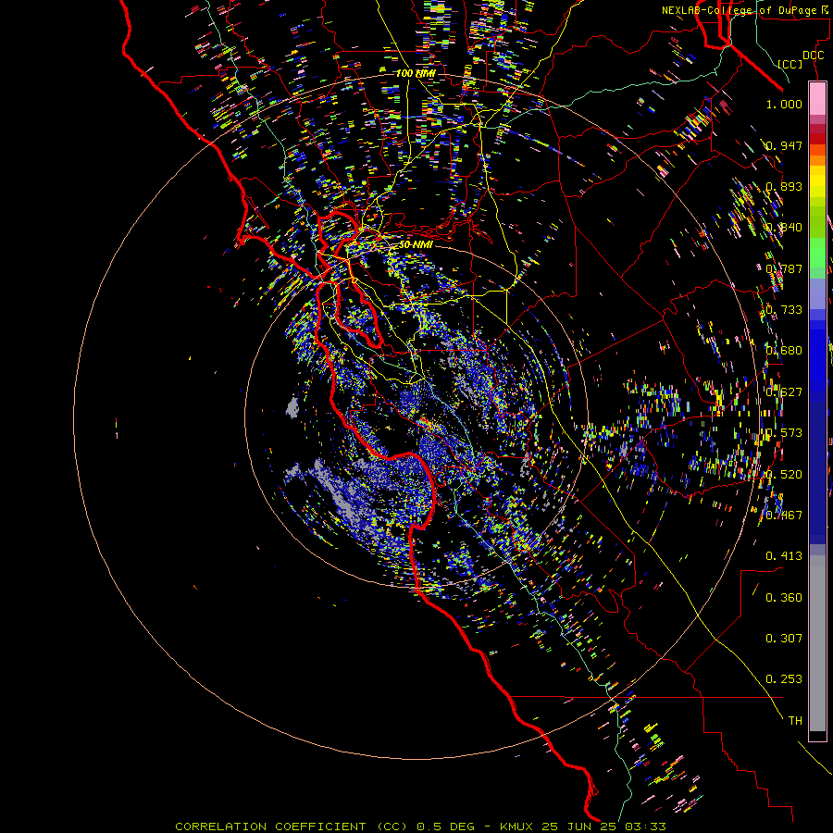Screen dimensions: 833x833
Task: Select the 1.000 value on the scale
Action: (784, 104)
